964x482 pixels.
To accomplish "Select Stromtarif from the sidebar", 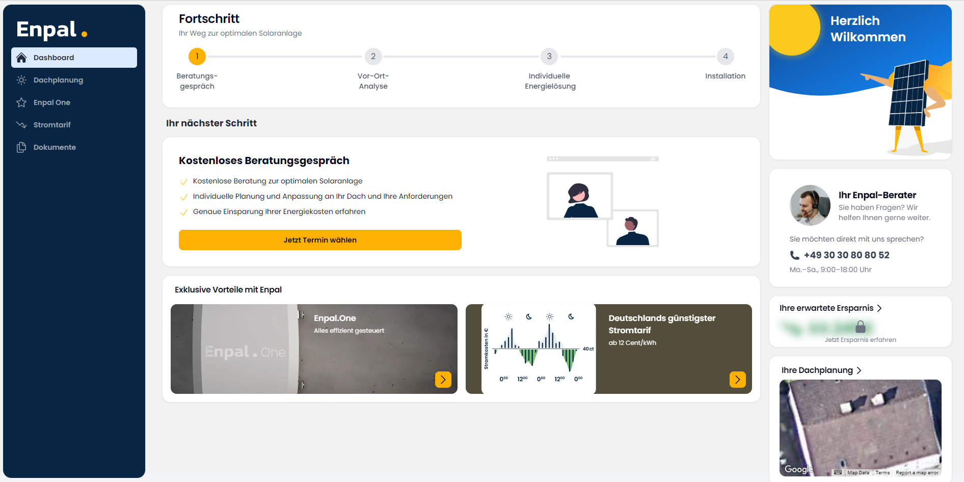I will (74, 125).
